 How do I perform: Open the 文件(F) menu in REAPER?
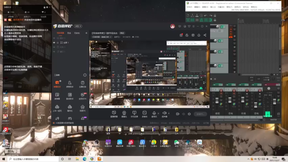pyautogui.click(x=189, y=7)
